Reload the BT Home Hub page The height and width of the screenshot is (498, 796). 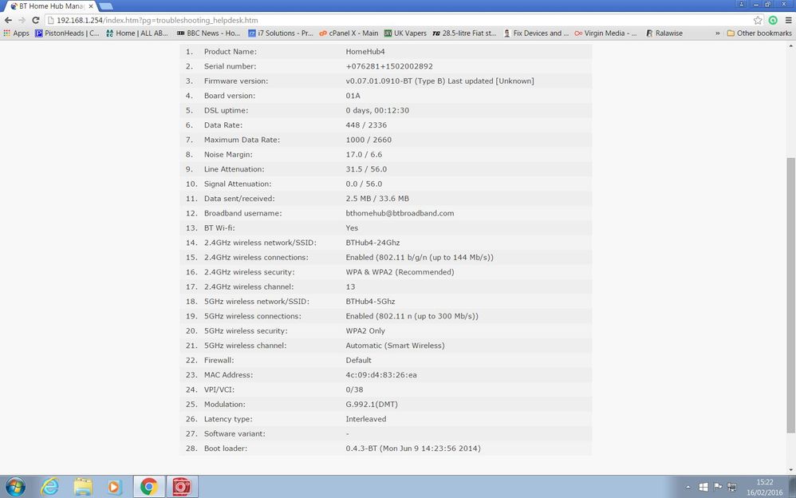tap(36, 20)
